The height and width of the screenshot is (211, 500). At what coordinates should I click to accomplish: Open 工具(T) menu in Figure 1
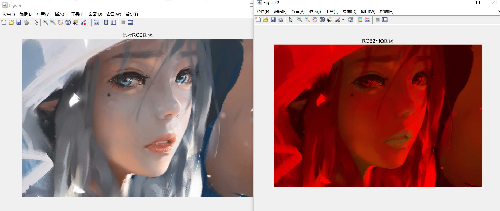click(x=78, y=14)
